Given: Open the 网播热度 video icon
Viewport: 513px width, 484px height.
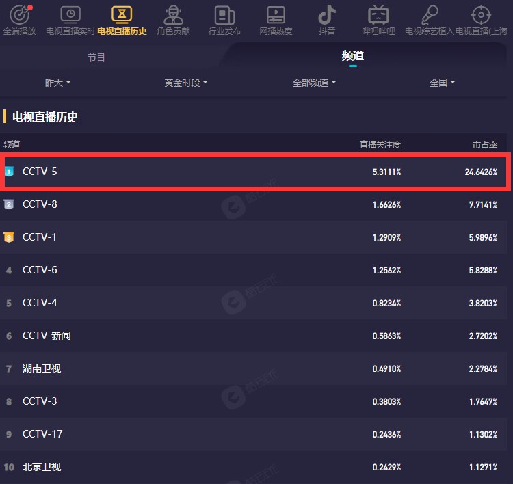Looking at the screenshot, I should pyautogui.click(x=276, y=15).
